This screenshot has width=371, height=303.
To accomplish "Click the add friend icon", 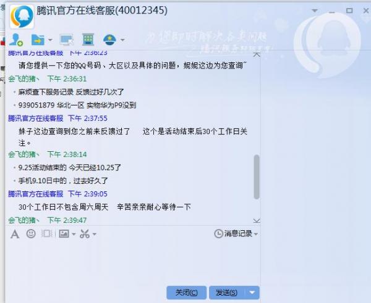I will click(16, 39).
